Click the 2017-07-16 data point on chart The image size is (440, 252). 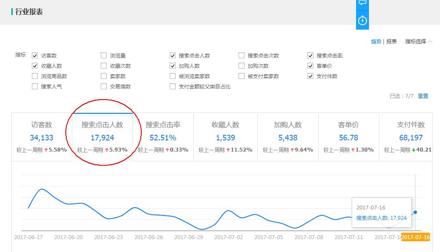pyautogui.click(x=415, y=212)
